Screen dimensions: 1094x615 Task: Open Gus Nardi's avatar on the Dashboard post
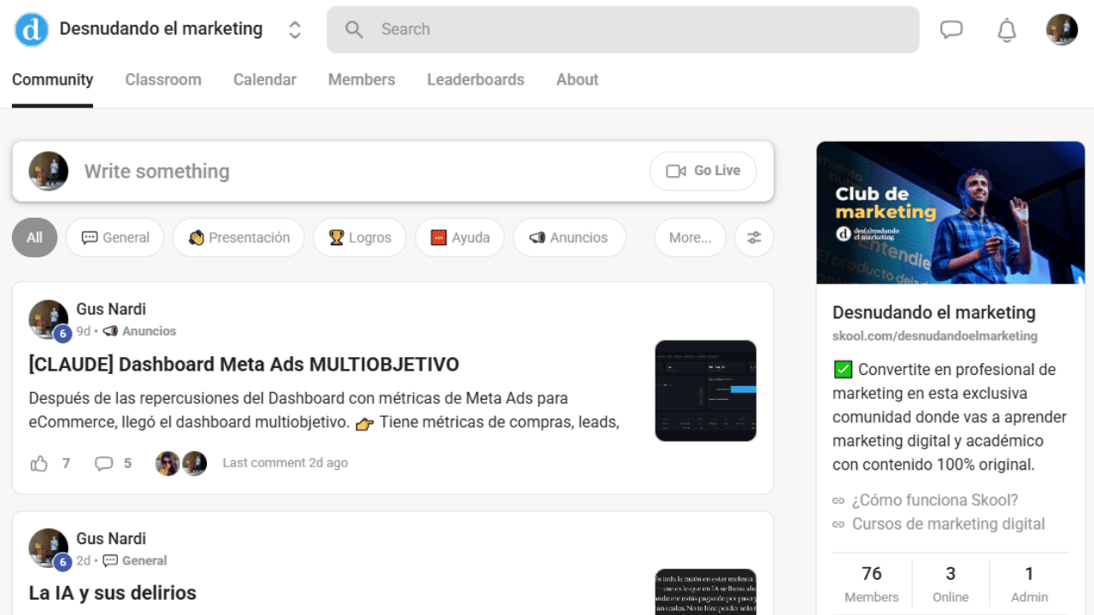coord(49,319)
